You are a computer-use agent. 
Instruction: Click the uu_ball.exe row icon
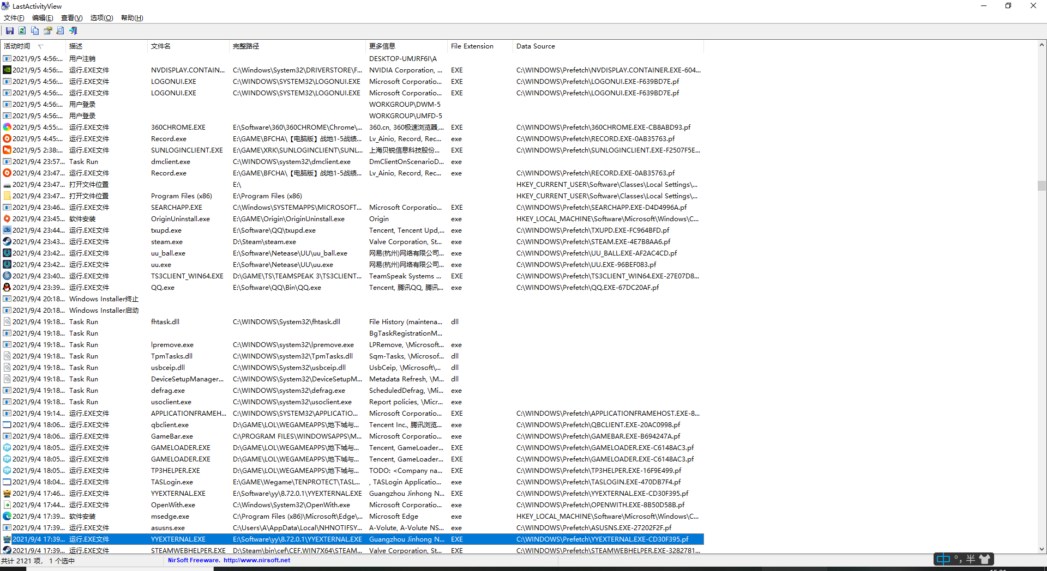click(x=7, y=253)
